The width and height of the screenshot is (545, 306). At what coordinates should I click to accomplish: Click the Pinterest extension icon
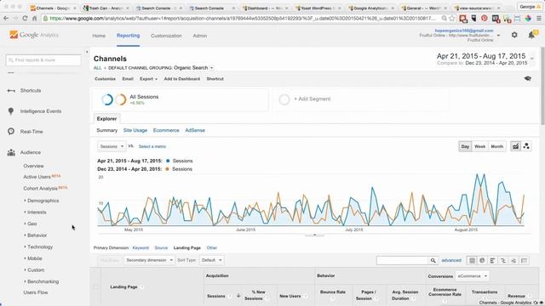(x=485, y=18)
